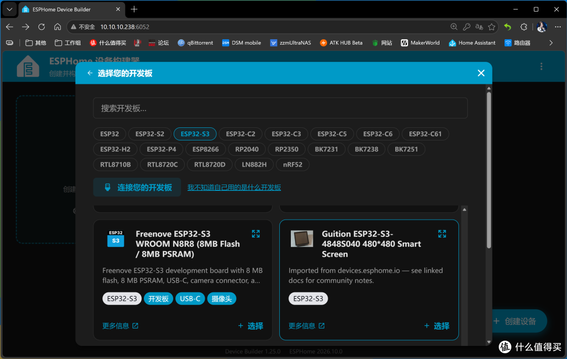Expand Guition ESP32-S3 card to fullscreen
The image size is (567, 359).
click(442, 234)
